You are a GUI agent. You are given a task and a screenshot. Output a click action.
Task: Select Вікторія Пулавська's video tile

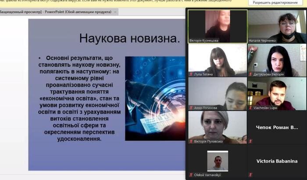click(x=218, y=127)
